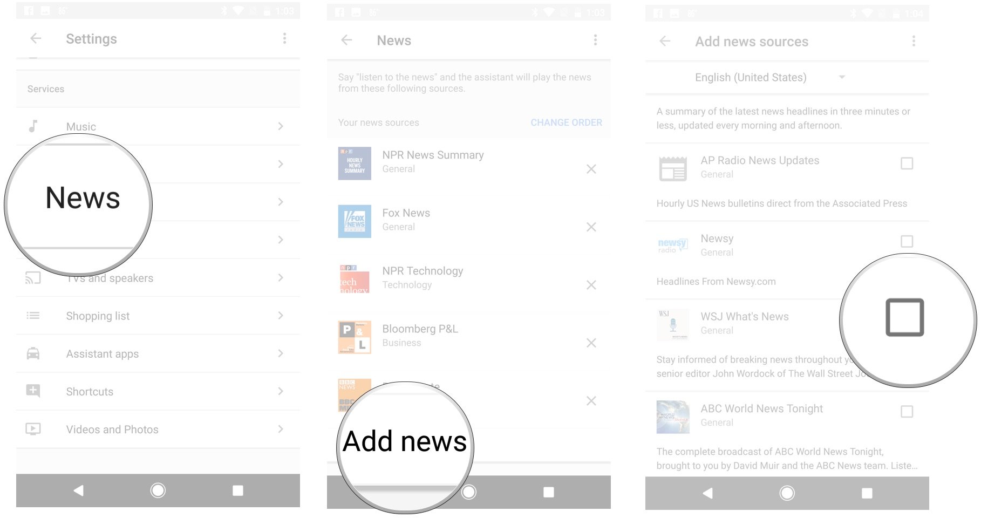981x518 pixels.
Task: Expand the TVs and speakers chevron
Action: click(281, 277)
